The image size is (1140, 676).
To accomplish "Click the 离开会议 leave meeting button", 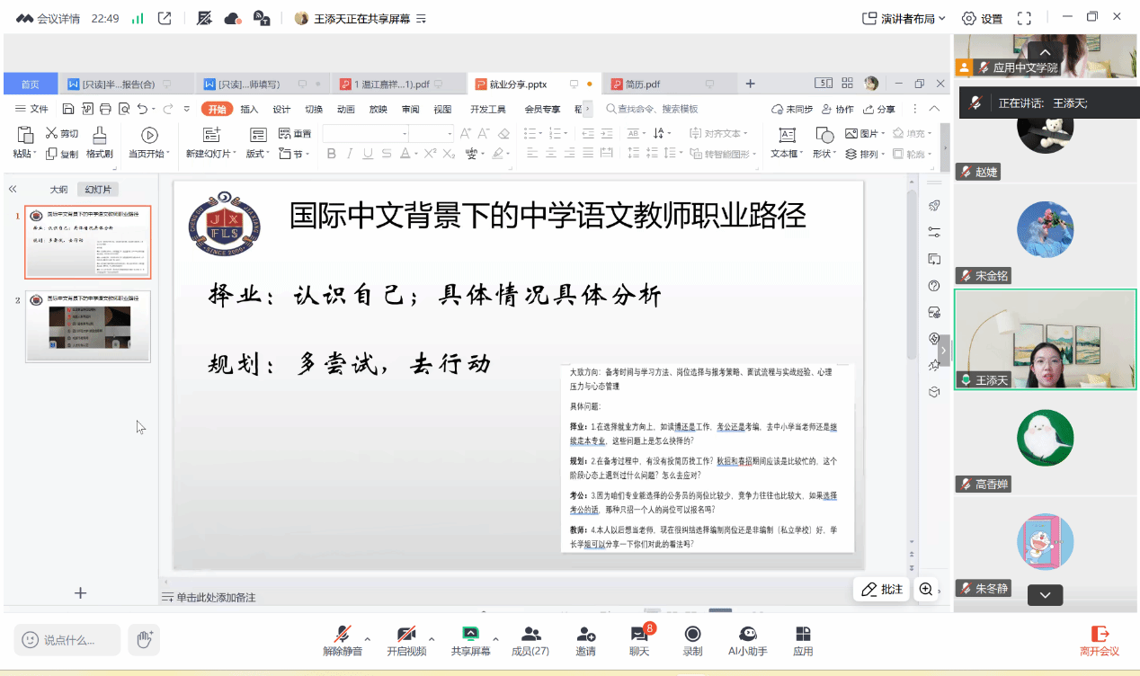I will 1100,639.
